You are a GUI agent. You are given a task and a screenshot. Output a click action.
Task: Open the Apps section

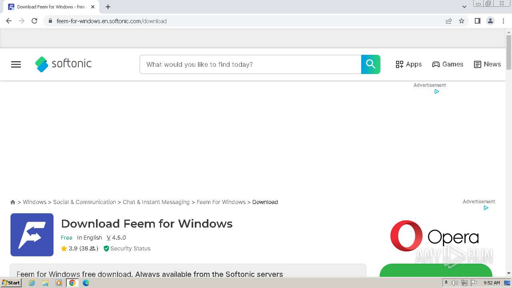pyautogui.click(x=408, y=64)
